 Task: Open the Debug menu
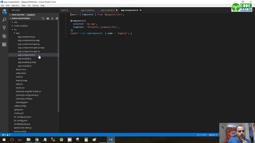pyautogui.click(x=35, y=6)
